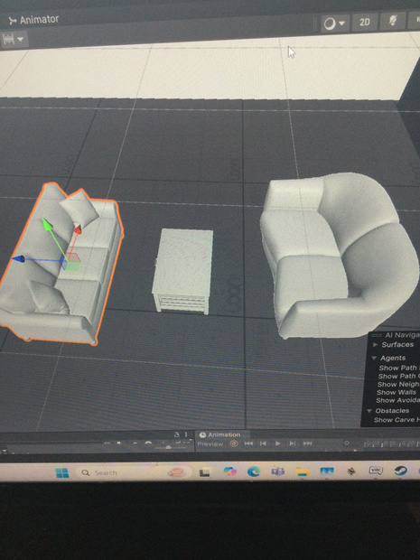The width and height of the screenshot is (420, 560).
Task: Go to previous keyframe in Animation
Action: pos(263,443)
